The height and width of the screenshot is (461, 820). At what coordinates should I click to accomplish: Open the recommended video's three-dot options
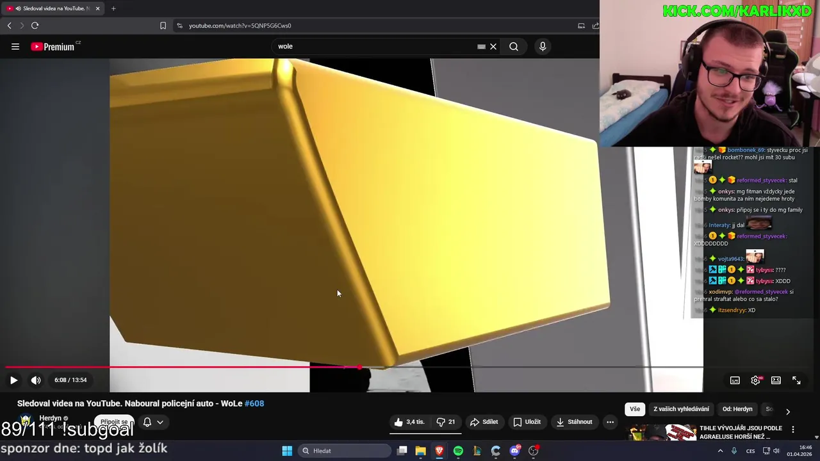tap(793, 430)
